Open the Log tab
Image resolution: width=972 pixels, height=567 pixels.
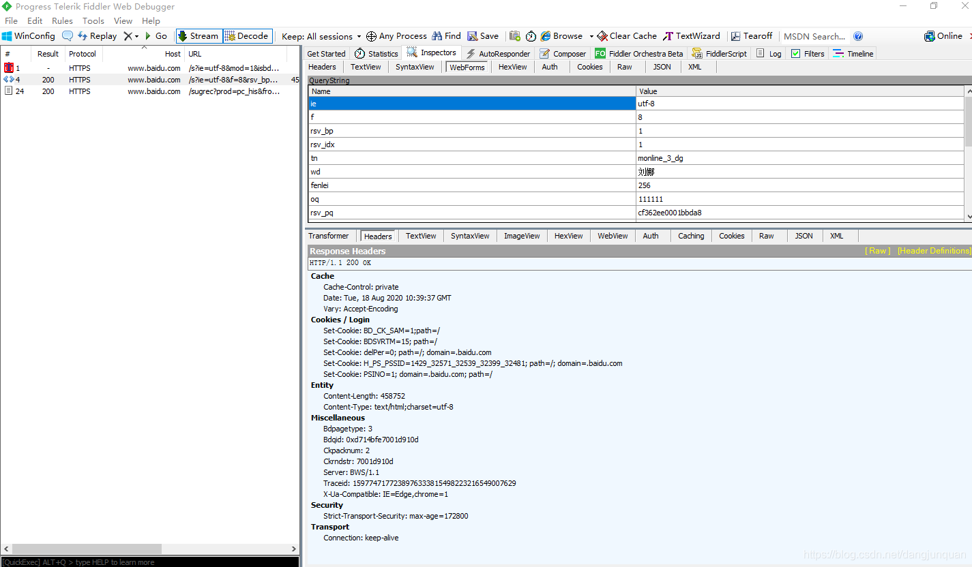pos(769,54)
